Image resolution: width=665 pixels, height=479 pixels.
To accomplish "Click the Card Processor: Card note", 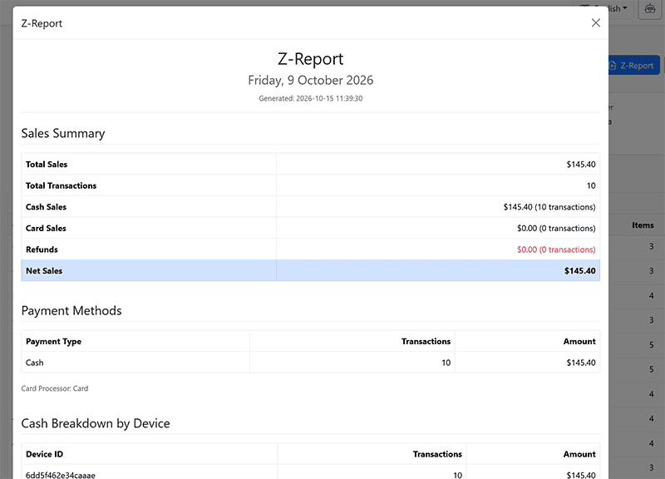I will point(55,388).
